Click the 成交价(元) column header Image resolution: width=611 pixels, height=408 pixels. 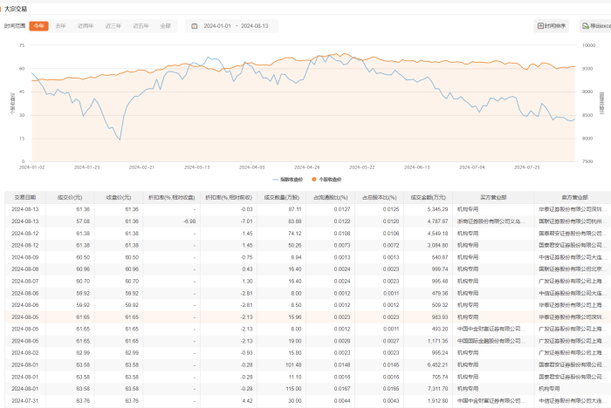tap(71, 197)
